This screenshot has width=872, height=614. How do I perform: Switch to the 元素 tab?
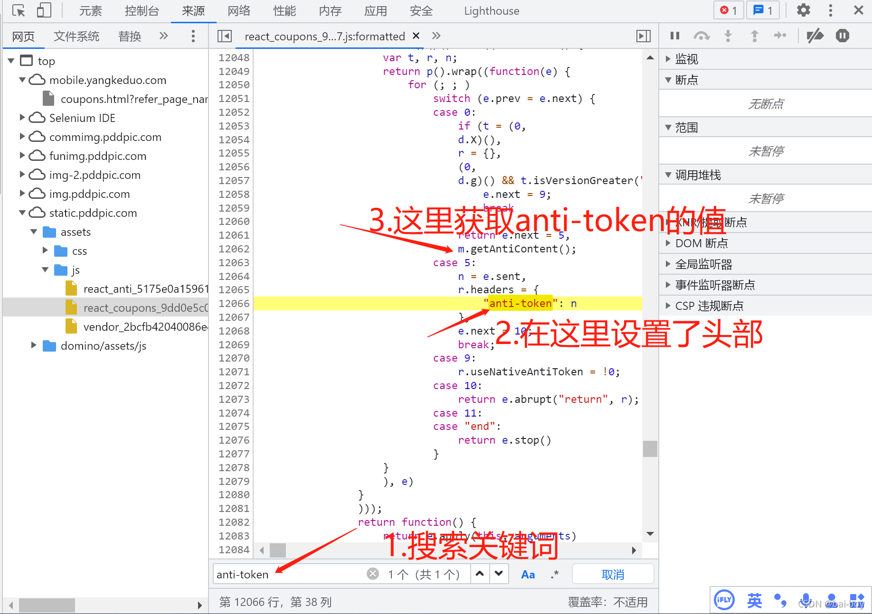pyautogui.click(x=90, y=11)
